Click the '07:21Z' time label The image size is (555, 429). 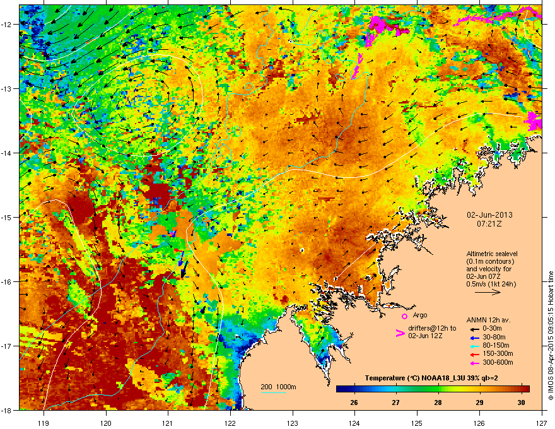tap(489, 224)
